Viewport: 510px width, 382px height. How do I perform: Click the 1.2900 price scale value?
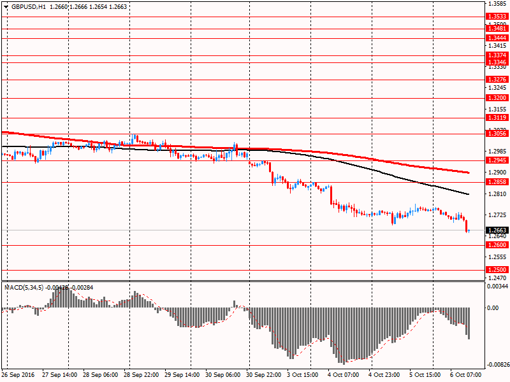pyautogui.click(x=498, y=173)
